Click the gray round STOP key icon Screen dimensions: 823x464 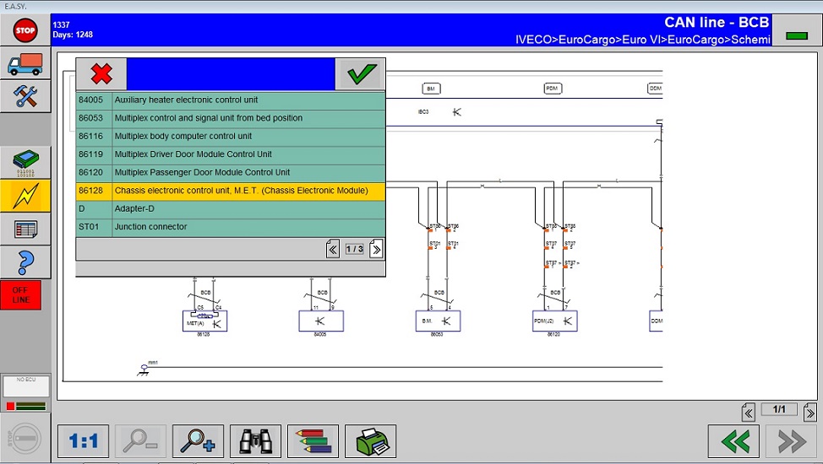[25, 439]
